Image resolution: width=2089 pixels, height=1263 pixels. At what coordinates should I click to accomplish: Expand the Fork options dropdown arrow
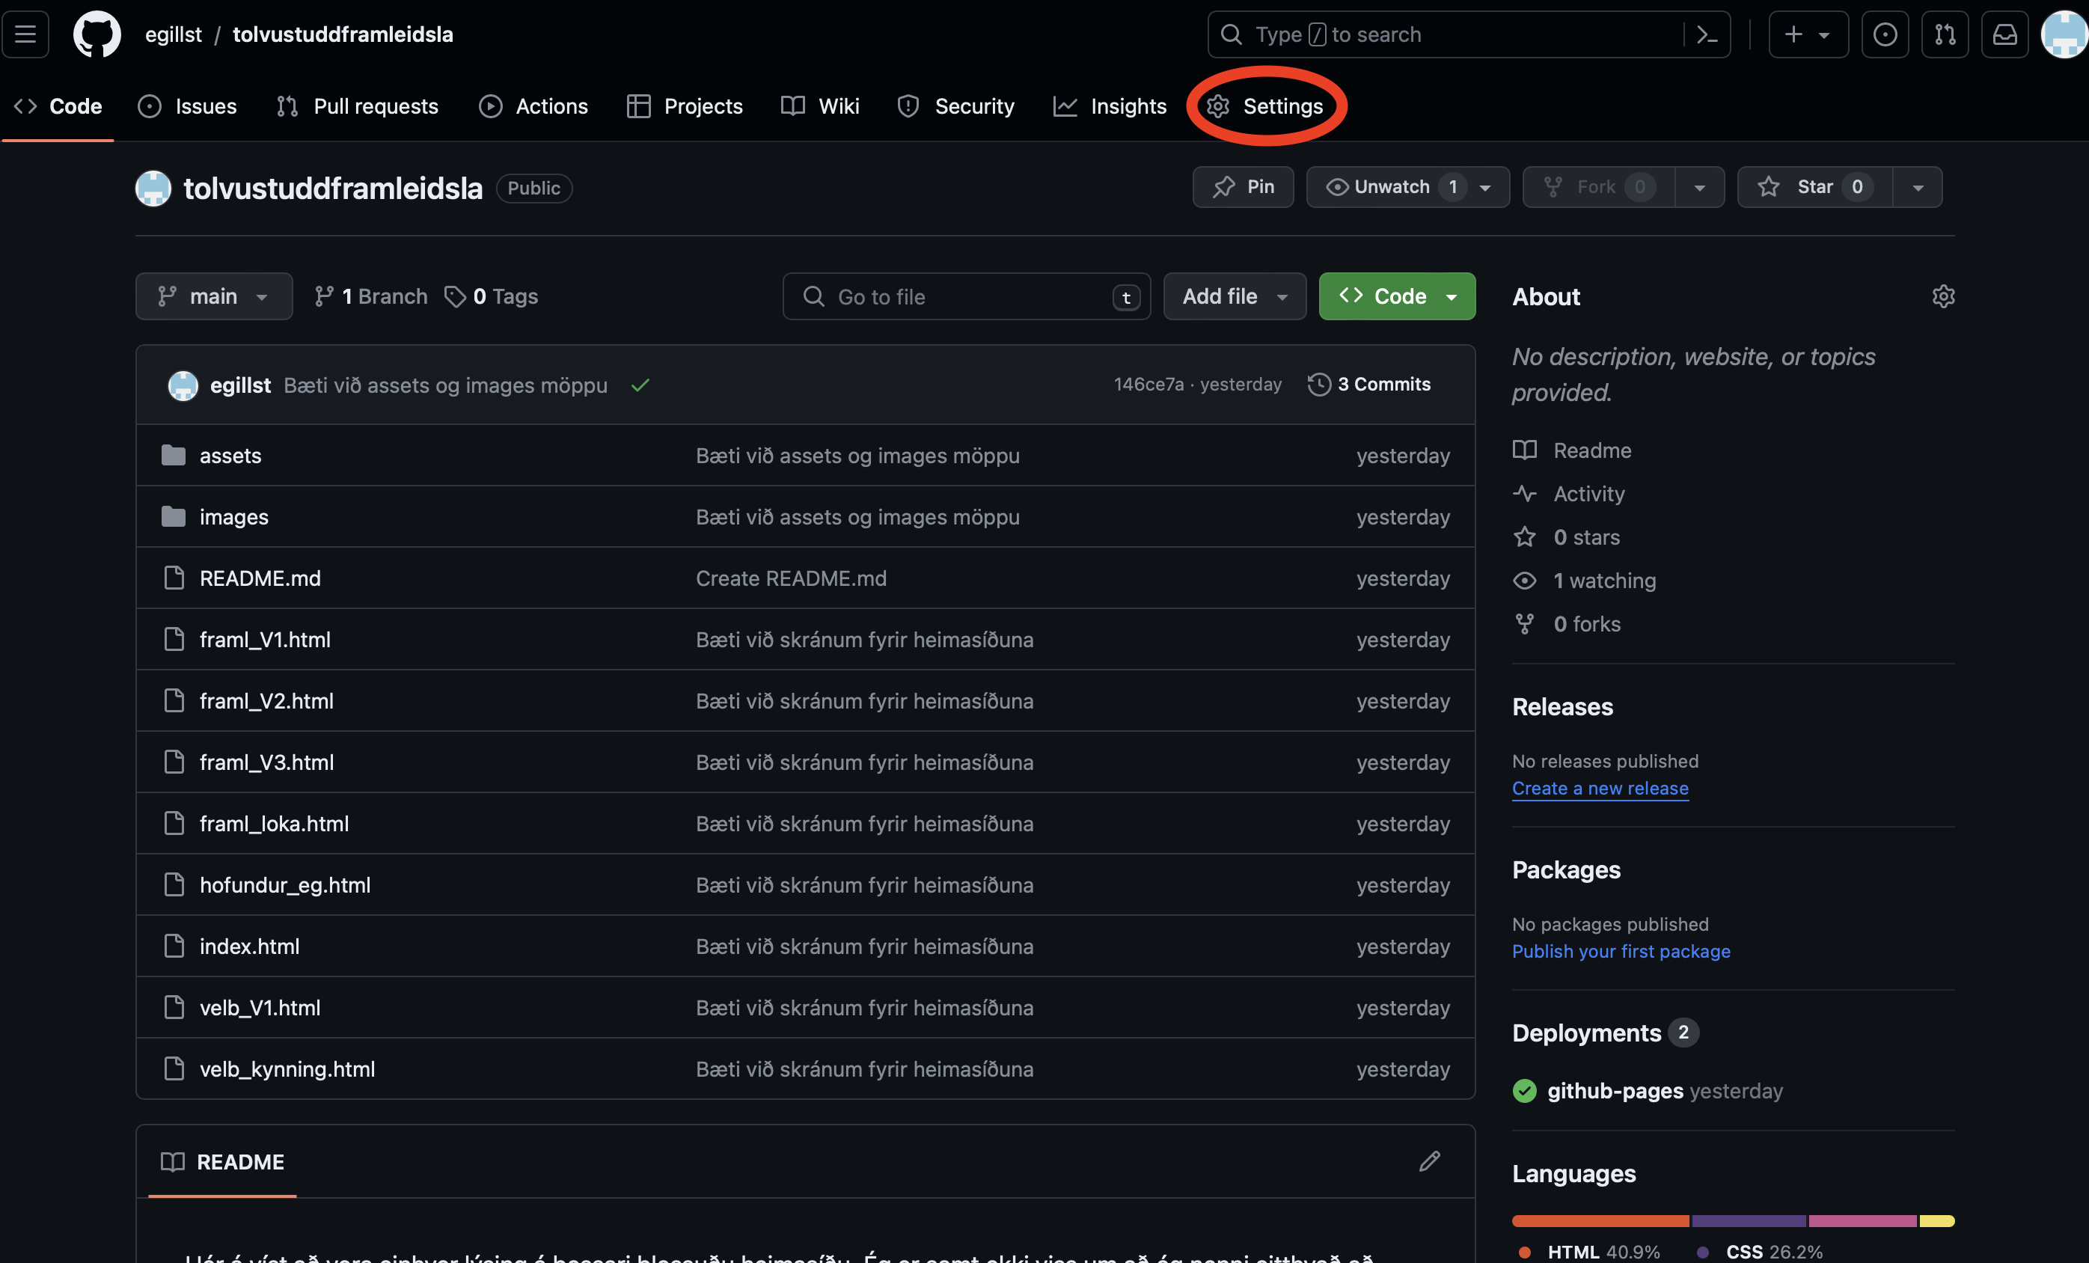pyautogui.click(x=1699, y=187)
